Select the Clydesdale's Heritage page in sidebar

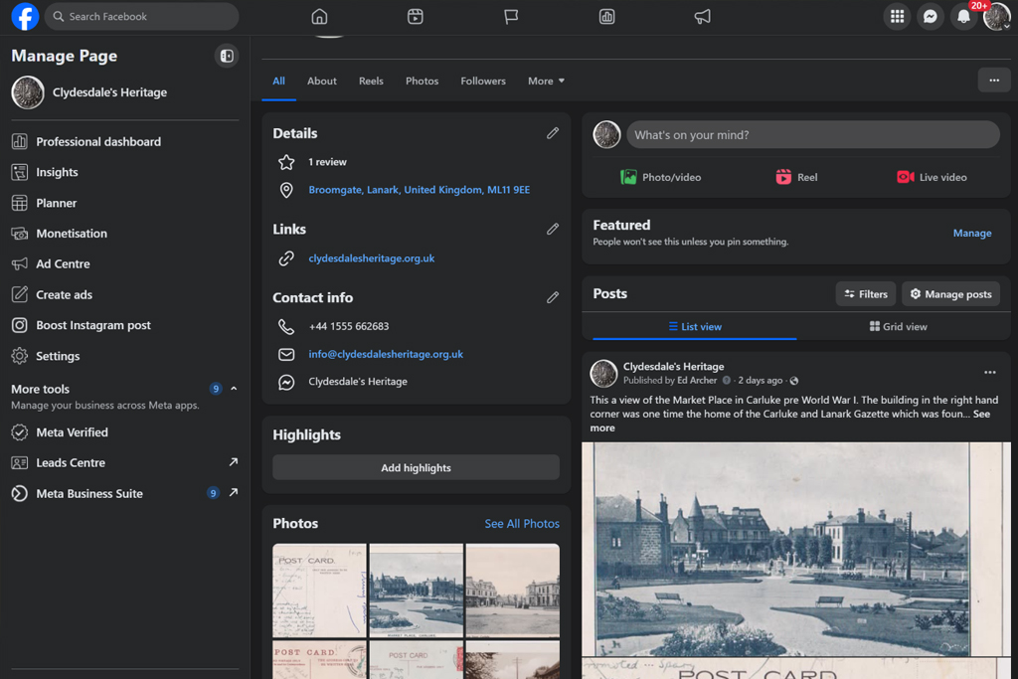click(x=124, y=92)
